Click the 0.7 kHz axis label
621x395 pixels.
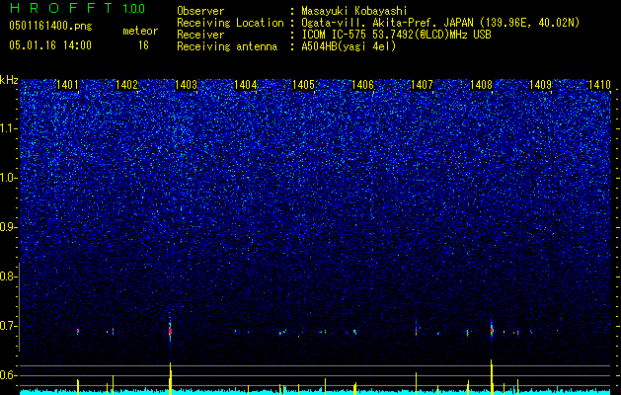pos(8,326)
